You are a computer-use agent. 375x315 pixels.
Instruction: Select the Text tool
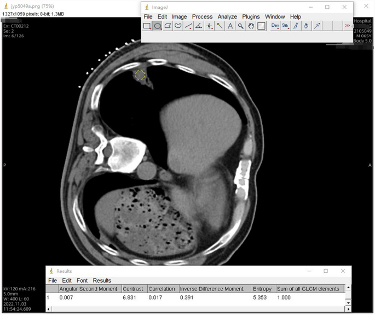pyautogui.click(x=230, y=26)
